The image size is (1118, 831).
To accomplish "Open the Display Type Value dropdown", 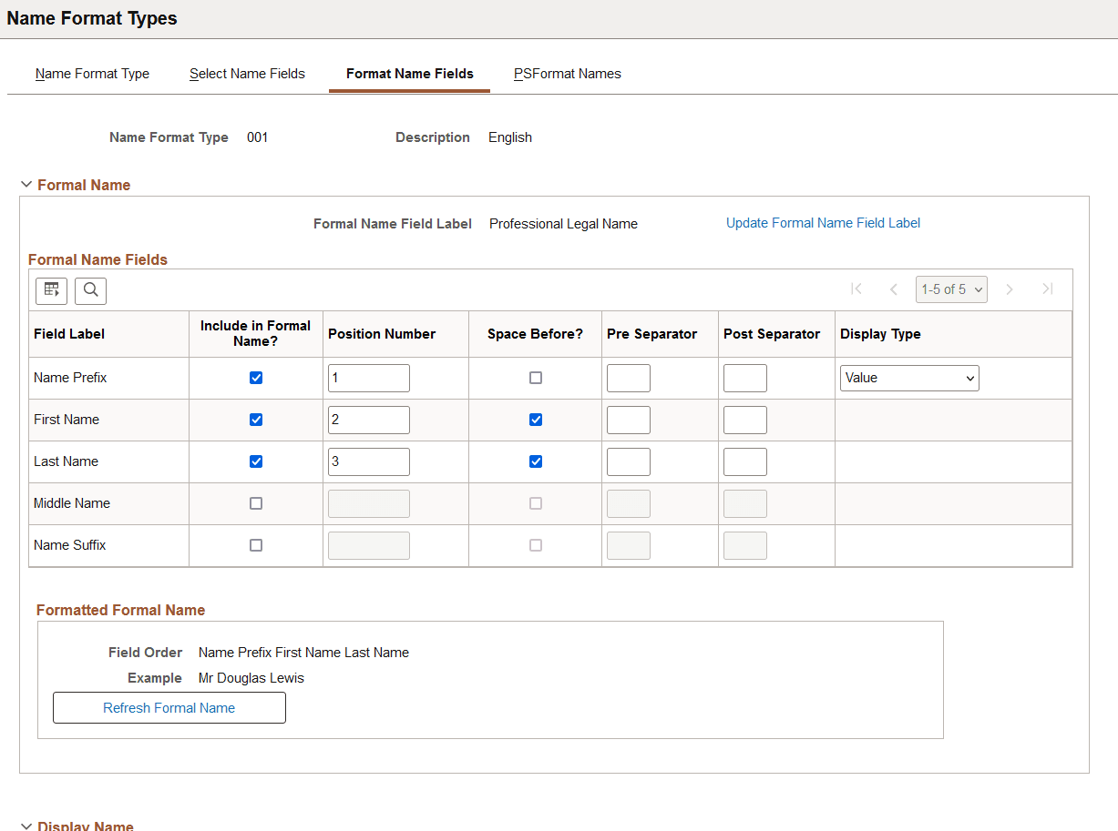I will pyautogui.click(x=909, y=378).
